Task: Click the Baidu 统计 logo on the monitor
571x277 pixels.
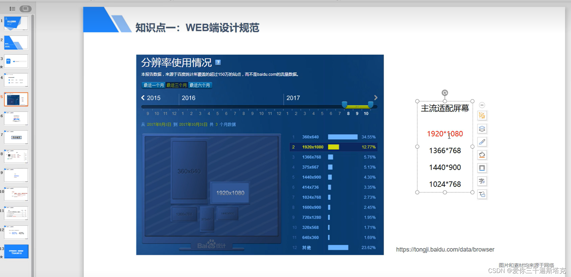Action: 211,245
